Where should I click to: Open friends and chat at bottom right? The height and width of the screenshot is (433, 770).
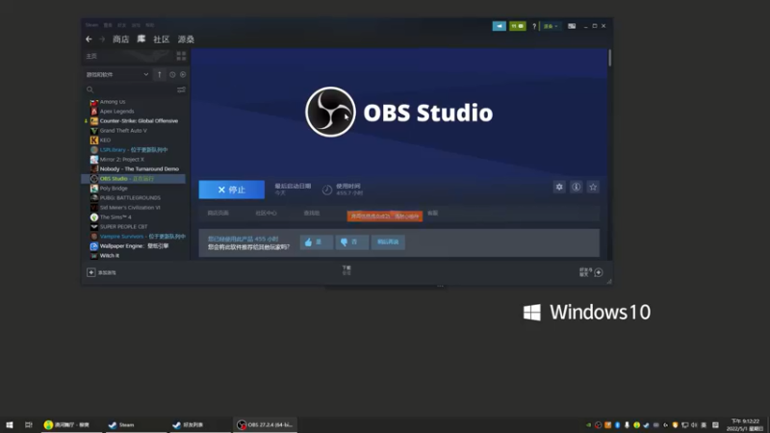click(x=591, y=272)
